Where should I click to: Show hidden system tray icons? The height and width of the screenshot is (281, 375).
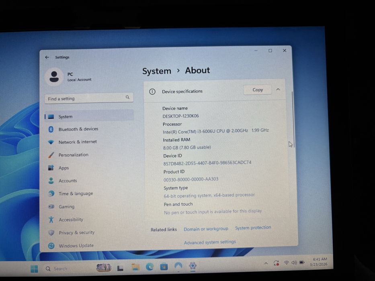266,263
